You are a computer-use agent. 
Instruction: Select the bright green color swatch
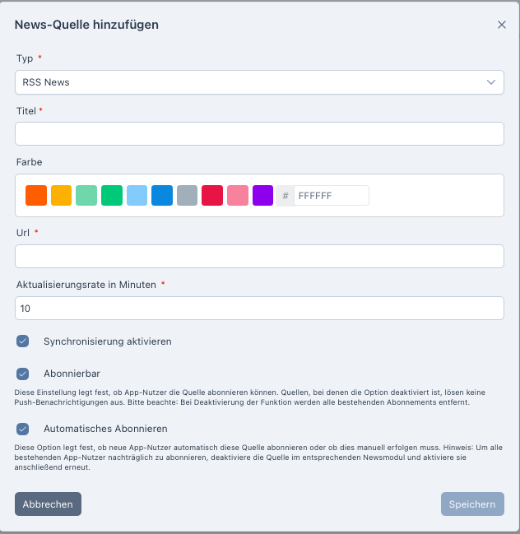(x=112, y=195)
